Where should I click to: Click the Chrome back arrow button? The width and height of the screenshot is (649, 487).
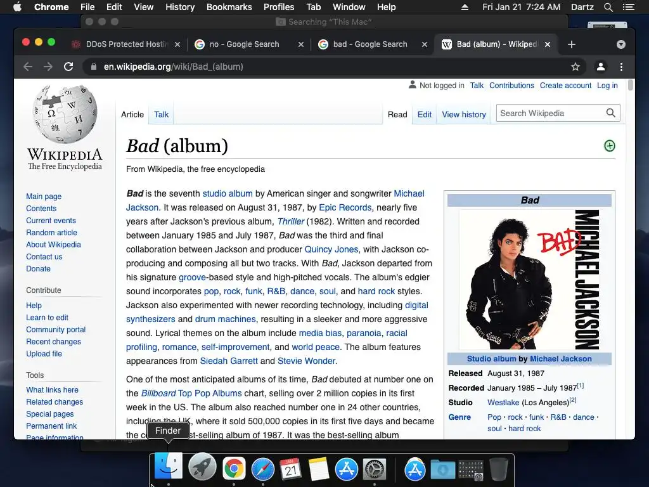28,67
